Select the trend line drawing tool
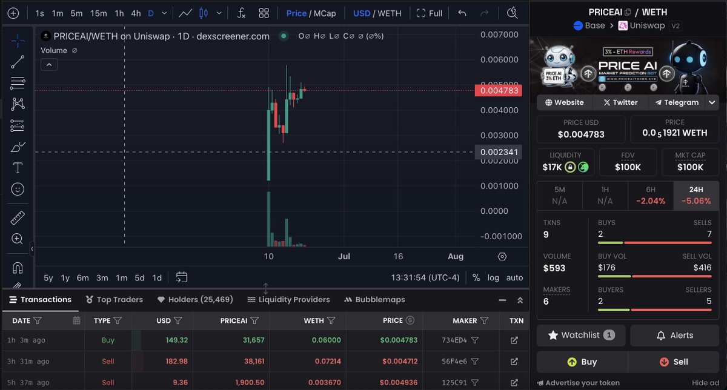This screenshot has height=390, width=727. tap(18, 61)
